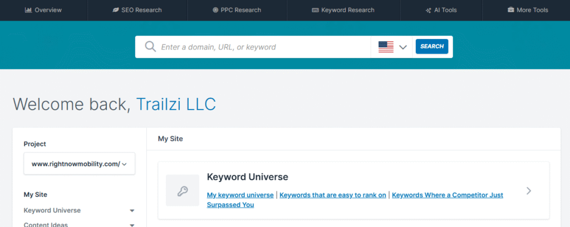Open the country selector dropdown arrow
Viewport: 570px width, 227px height.
[x=403, y=47]
